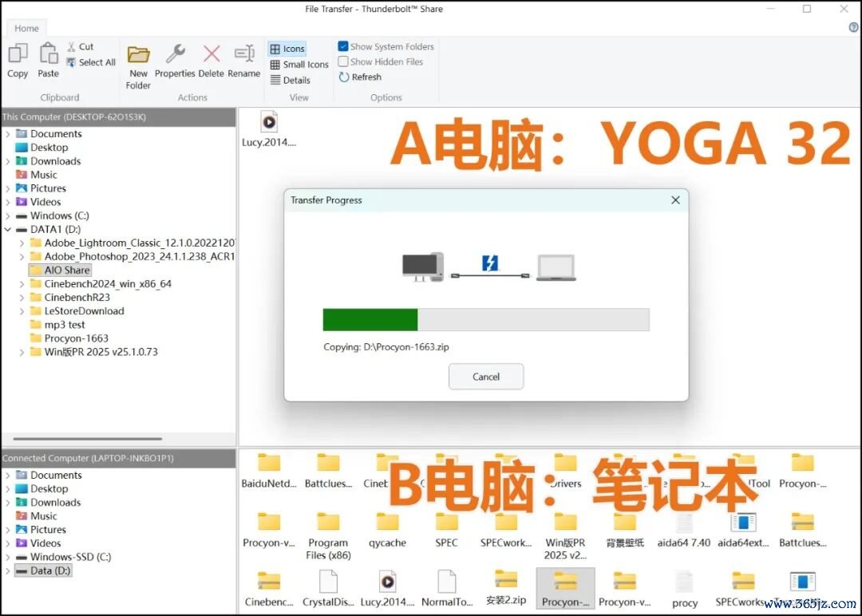This screenshot has height=616, width=862.
Task: Select the Cinebenc... zip archive
Action: point(269,589)
